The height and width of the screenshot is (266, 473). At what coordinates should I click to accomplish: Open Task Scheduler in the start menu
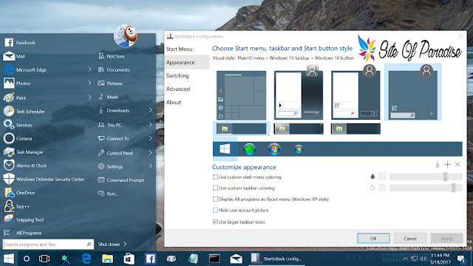pyautogui.click(x=24, y=112)
